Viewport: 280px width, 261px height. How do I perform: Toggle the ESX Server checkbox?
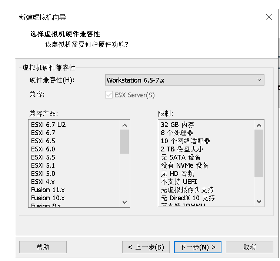tap(109, 95)
